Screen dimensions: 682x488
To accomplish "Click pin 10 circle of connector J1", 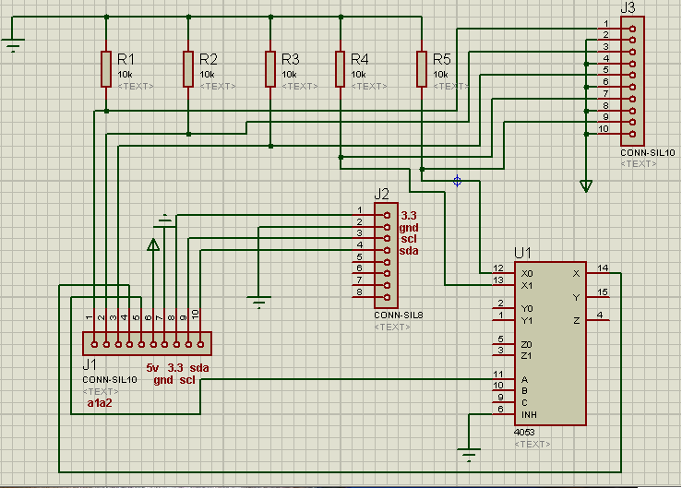I will (x=200, y=344).
